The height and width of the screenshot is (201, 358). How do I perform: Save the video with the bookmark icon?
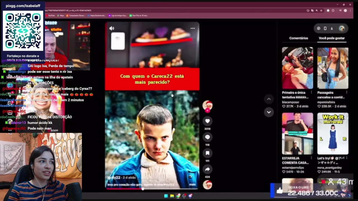[x=207, y=153]
